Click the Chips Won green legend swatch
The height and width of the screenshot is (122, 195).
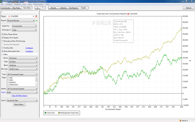point(45,113)
